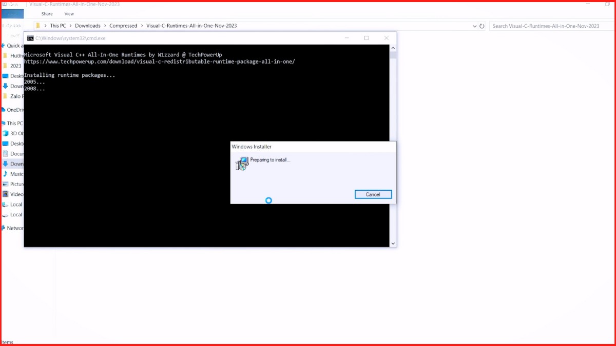The height and width of the screenshot is (346, 616).
Task: Open the Share ribbon tab
Action: (x=47, y=13)
